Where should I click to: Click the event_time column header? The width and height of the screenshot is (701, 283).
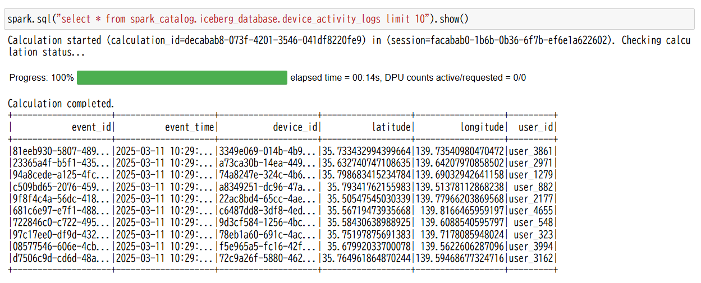[x=190, y=127]
